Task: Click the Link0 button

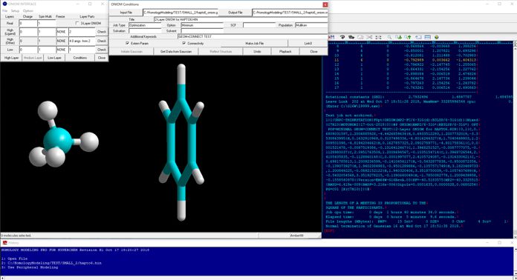Action: 308,44
